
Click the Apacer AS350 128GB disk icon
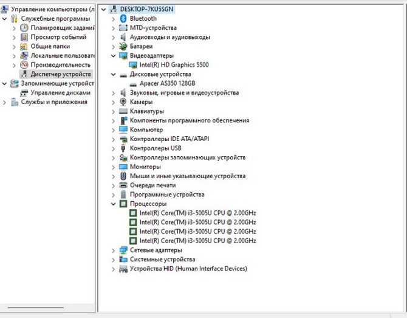click(x=133, y=83)
